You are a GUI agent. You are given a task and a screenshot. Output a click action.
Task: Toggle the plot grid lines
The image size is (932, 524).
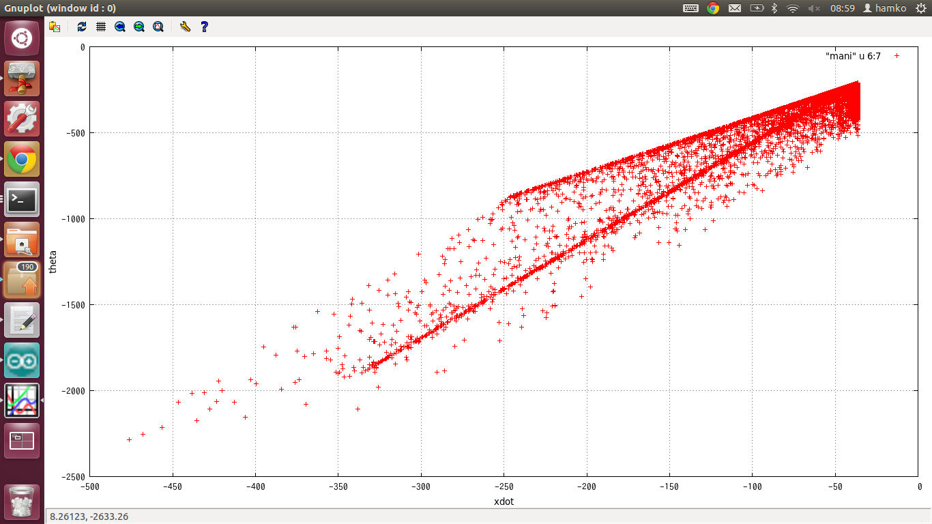click(101, 27)
